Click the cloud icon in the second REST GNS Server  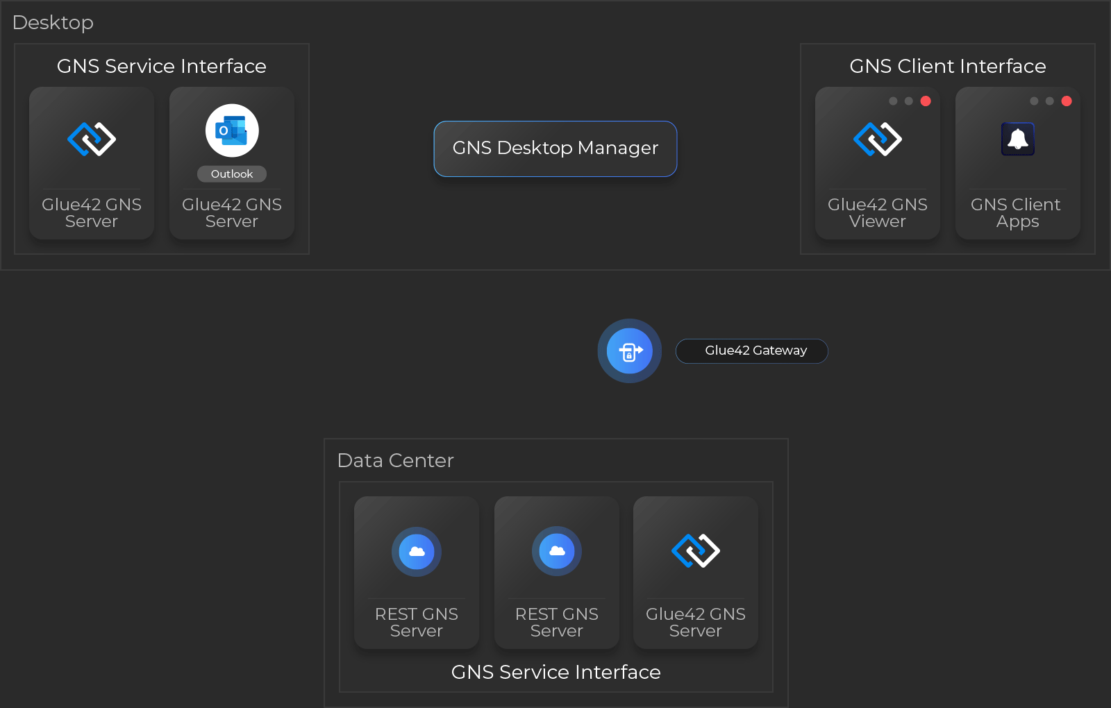pos(557,552)
